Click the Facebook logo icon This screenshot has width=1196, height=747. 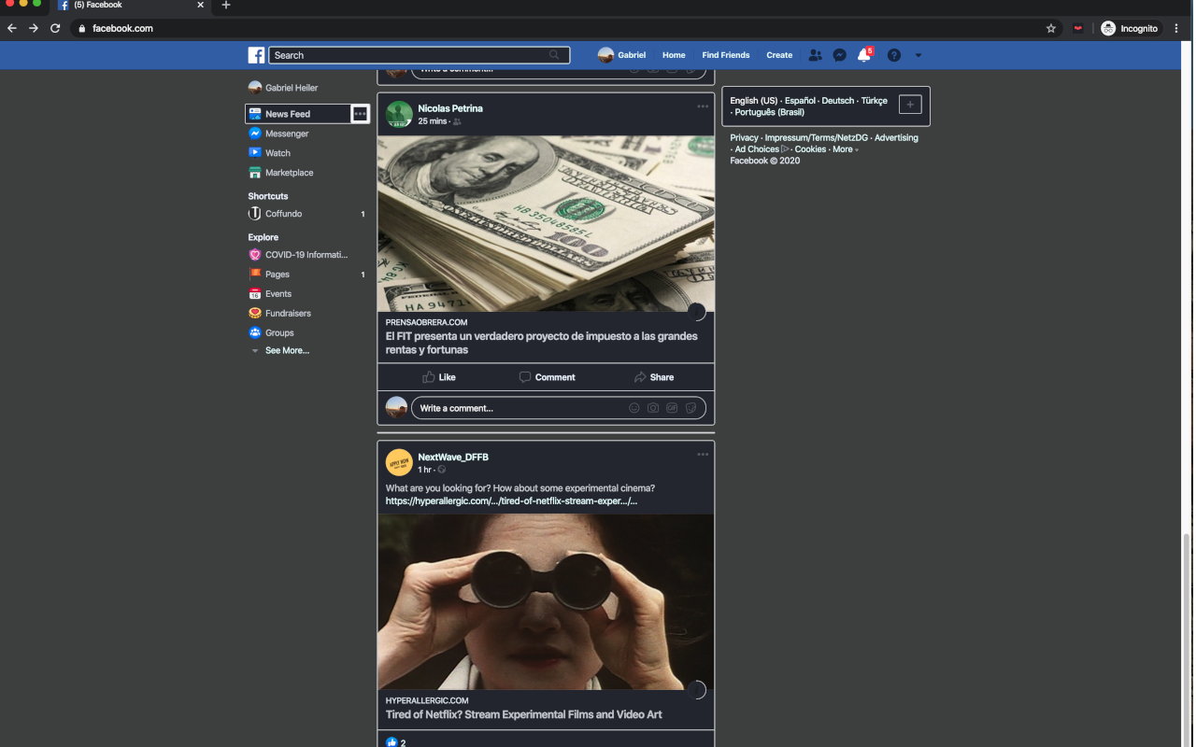[256, 55]
